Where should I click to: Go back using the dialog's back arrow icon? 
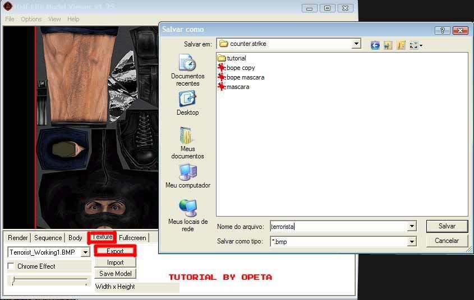coord(375,45)
